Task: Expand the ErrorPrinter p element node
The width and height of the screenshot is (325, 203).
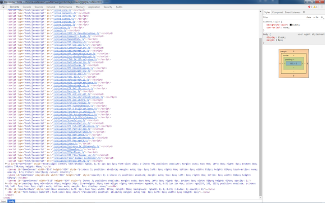Action: [6, 163]
